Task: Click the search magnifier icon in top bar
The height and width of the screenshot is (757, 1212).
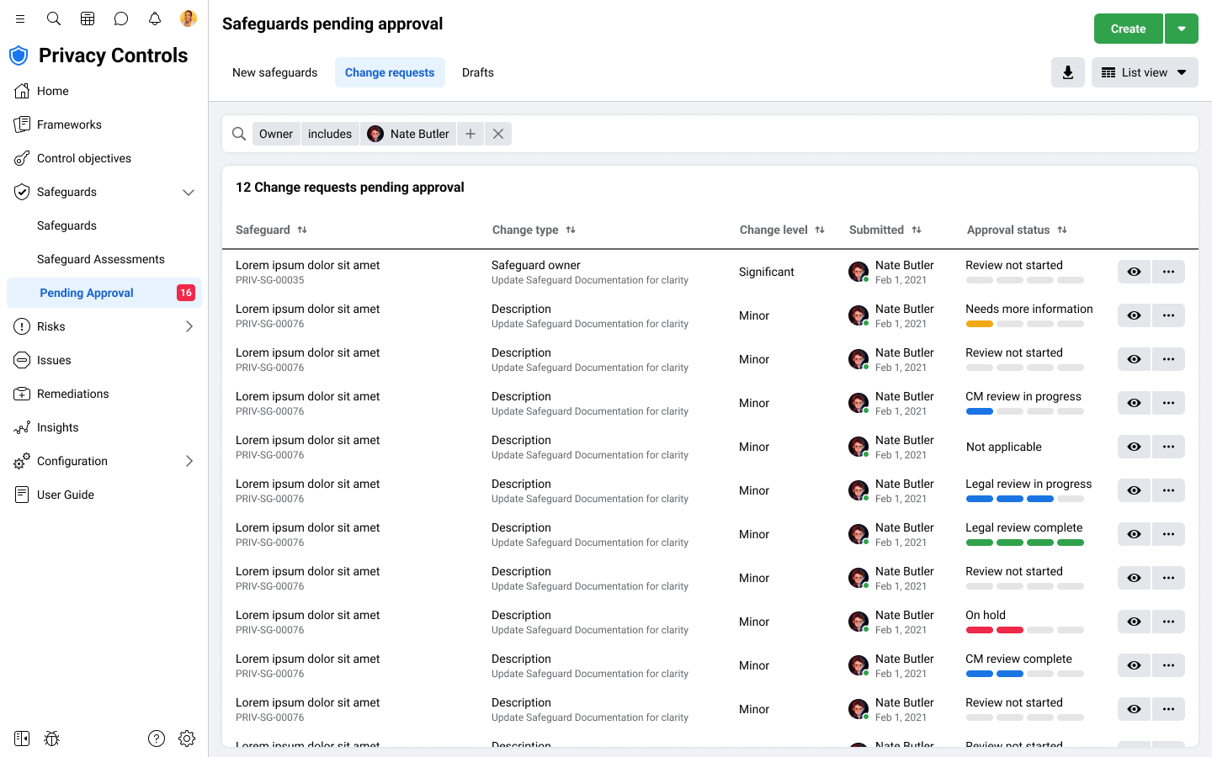Action: [x=54, y=19]
